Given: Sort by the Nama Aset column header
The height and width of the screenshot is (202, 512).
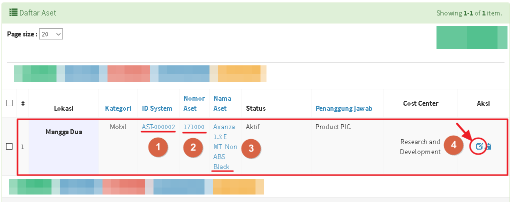Looking at the screenshot, I should [220, 103].
